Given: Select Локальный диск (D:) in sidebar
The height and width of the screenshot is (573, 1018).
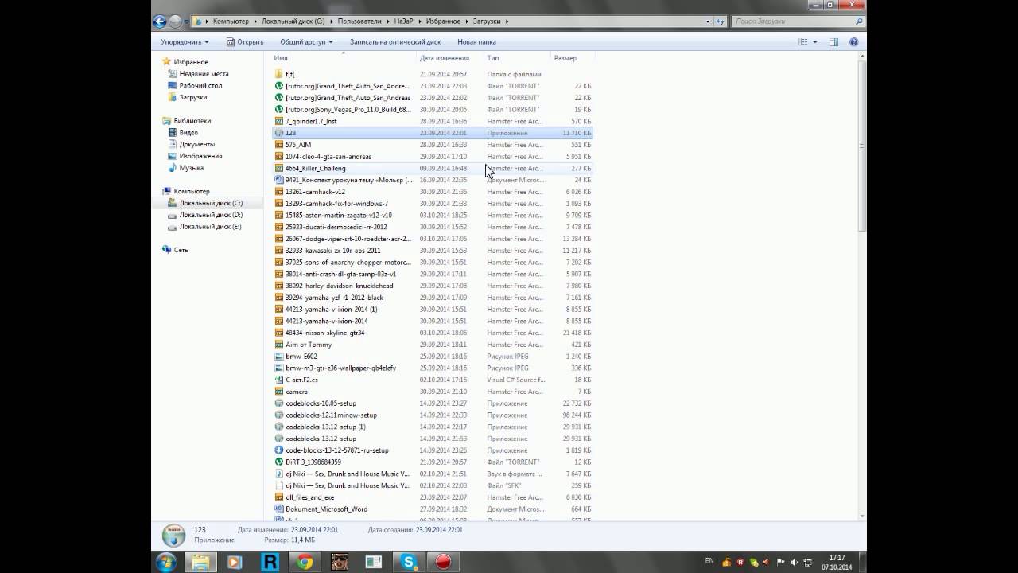Looking at the screenshot, I should (x=211, y=215).
